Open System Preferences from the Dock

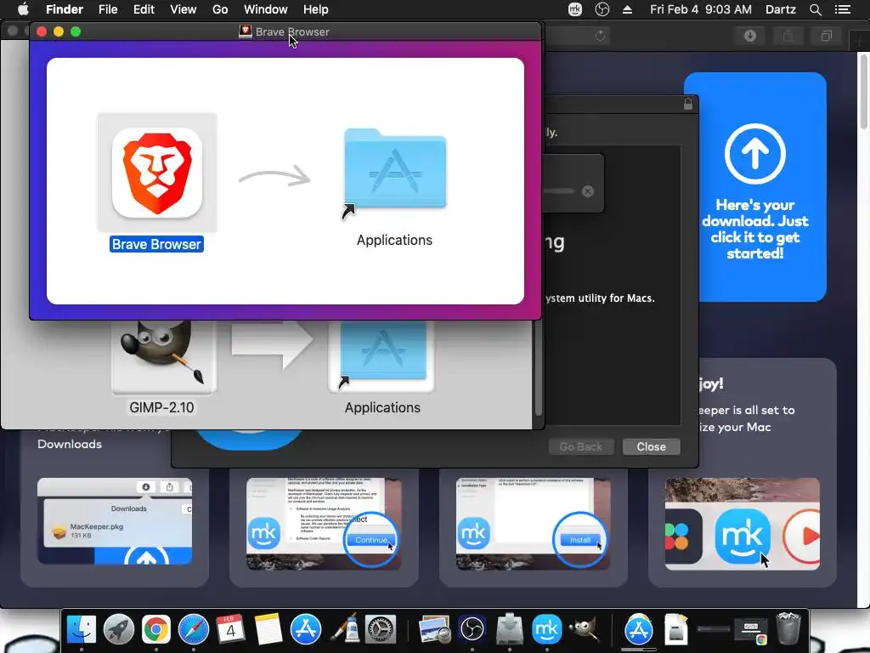tap(380, 629)
